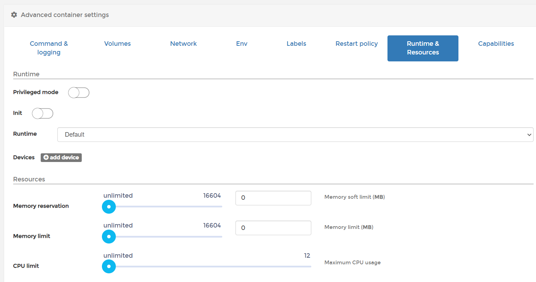Click the Runtime dropdown chevron arrow
Screen dimensions: 536x282
coord(529,135)
